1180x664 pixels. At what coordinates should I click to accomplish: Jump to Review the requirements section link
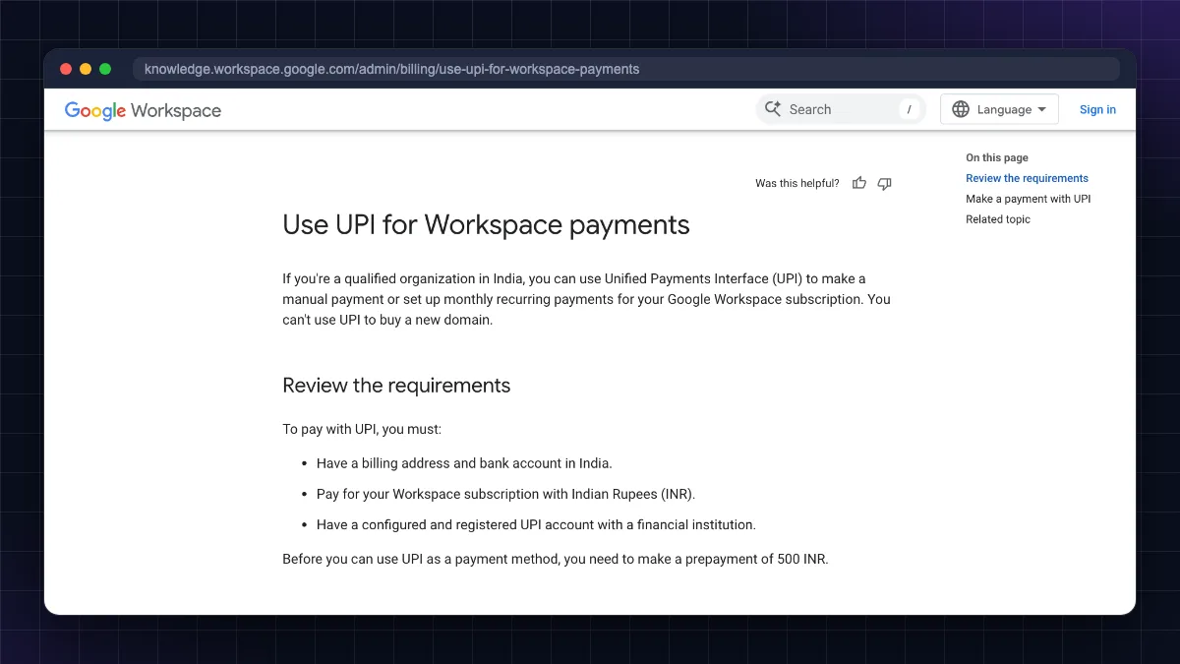1027,178
